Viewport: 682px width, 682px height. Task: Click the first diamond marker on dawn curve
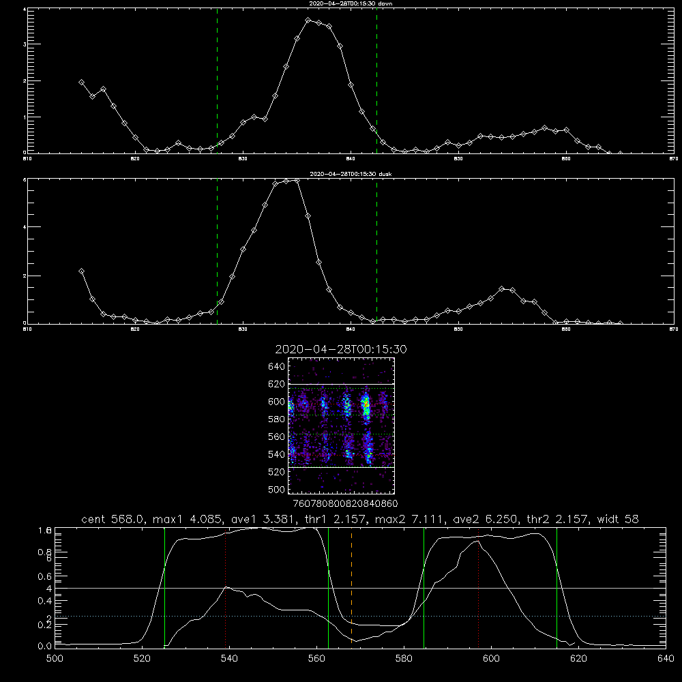coord(81,83)
